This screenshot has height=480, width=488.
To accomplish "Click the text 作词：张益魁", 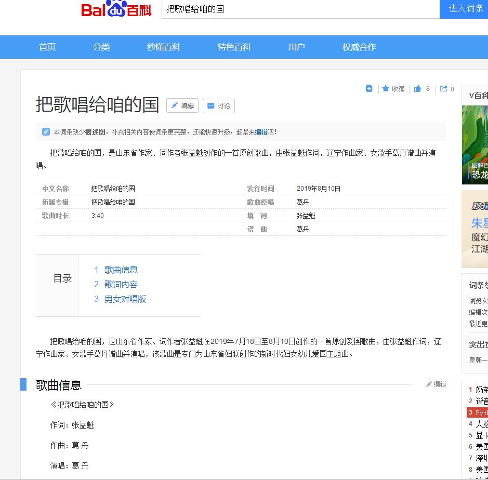I will coord(72,425).
